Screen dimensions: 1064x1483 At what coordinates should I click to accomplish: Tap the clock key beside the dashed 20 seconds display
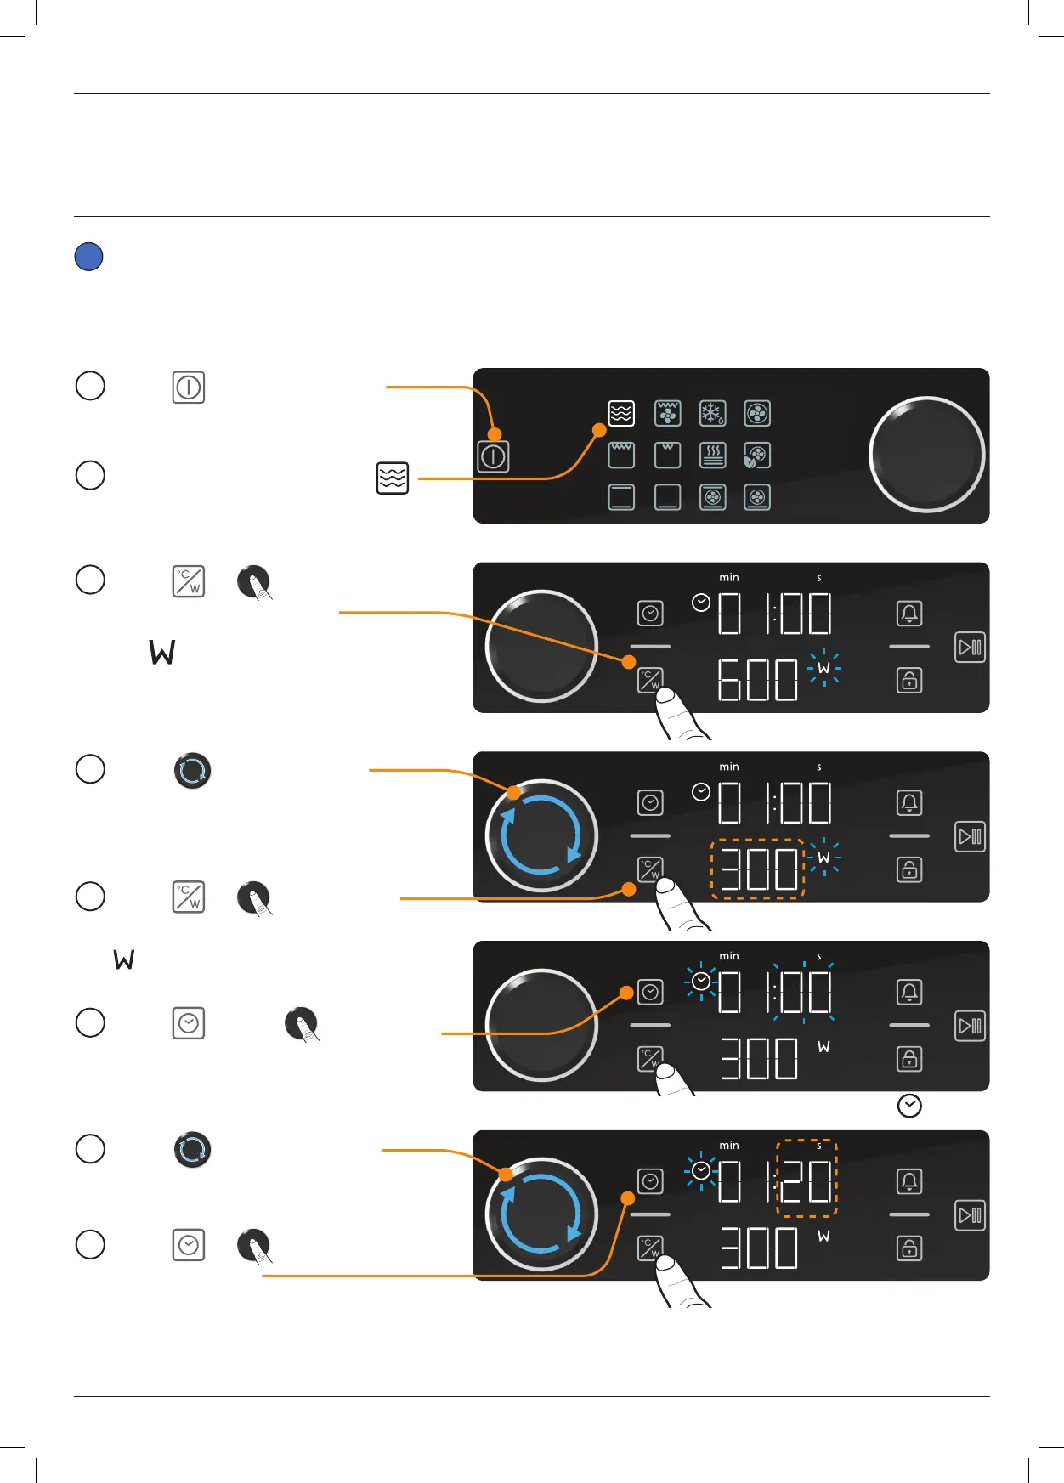pos(650,1181)
